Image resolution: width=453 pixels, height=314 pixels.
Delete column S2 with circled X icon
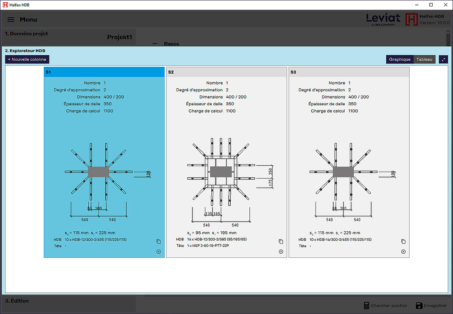point(281,252)
